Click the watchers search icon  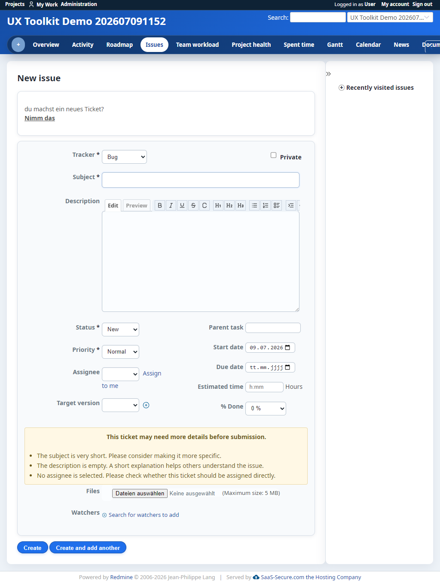click(x=104, y=515)
